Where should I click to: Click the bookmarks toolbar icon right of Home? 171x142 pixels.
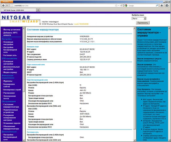(x=167, y=5)
